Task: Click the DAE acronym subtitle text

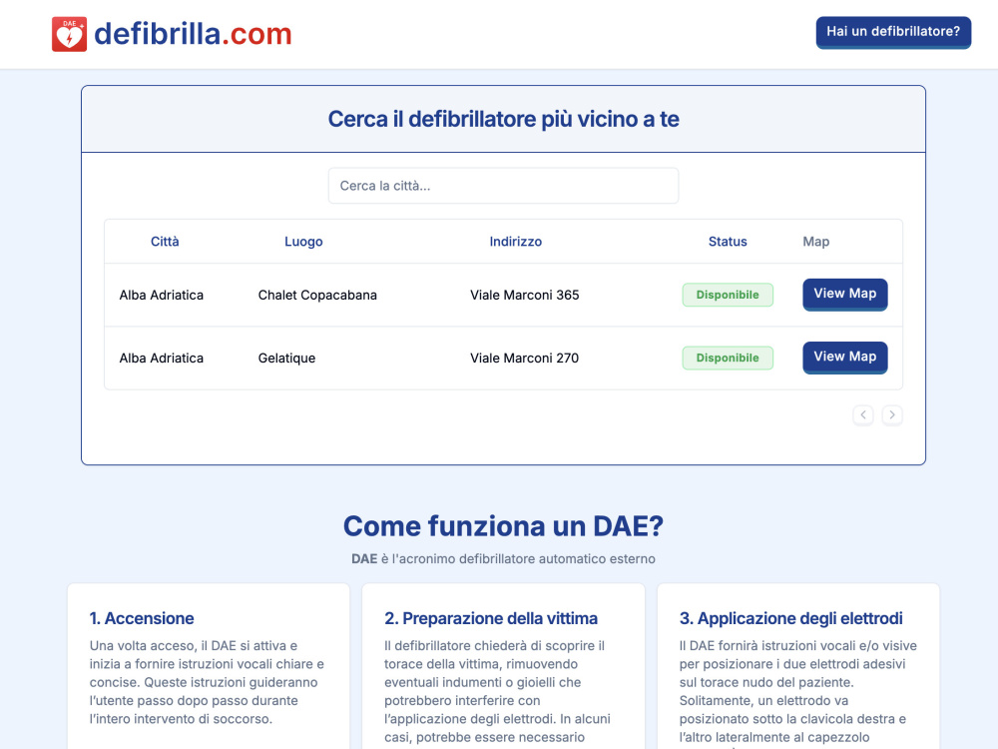Action: pyautogui.click(x=503, y=558)
